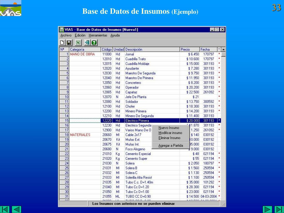Click the Soldador description cell

(152, 102)
